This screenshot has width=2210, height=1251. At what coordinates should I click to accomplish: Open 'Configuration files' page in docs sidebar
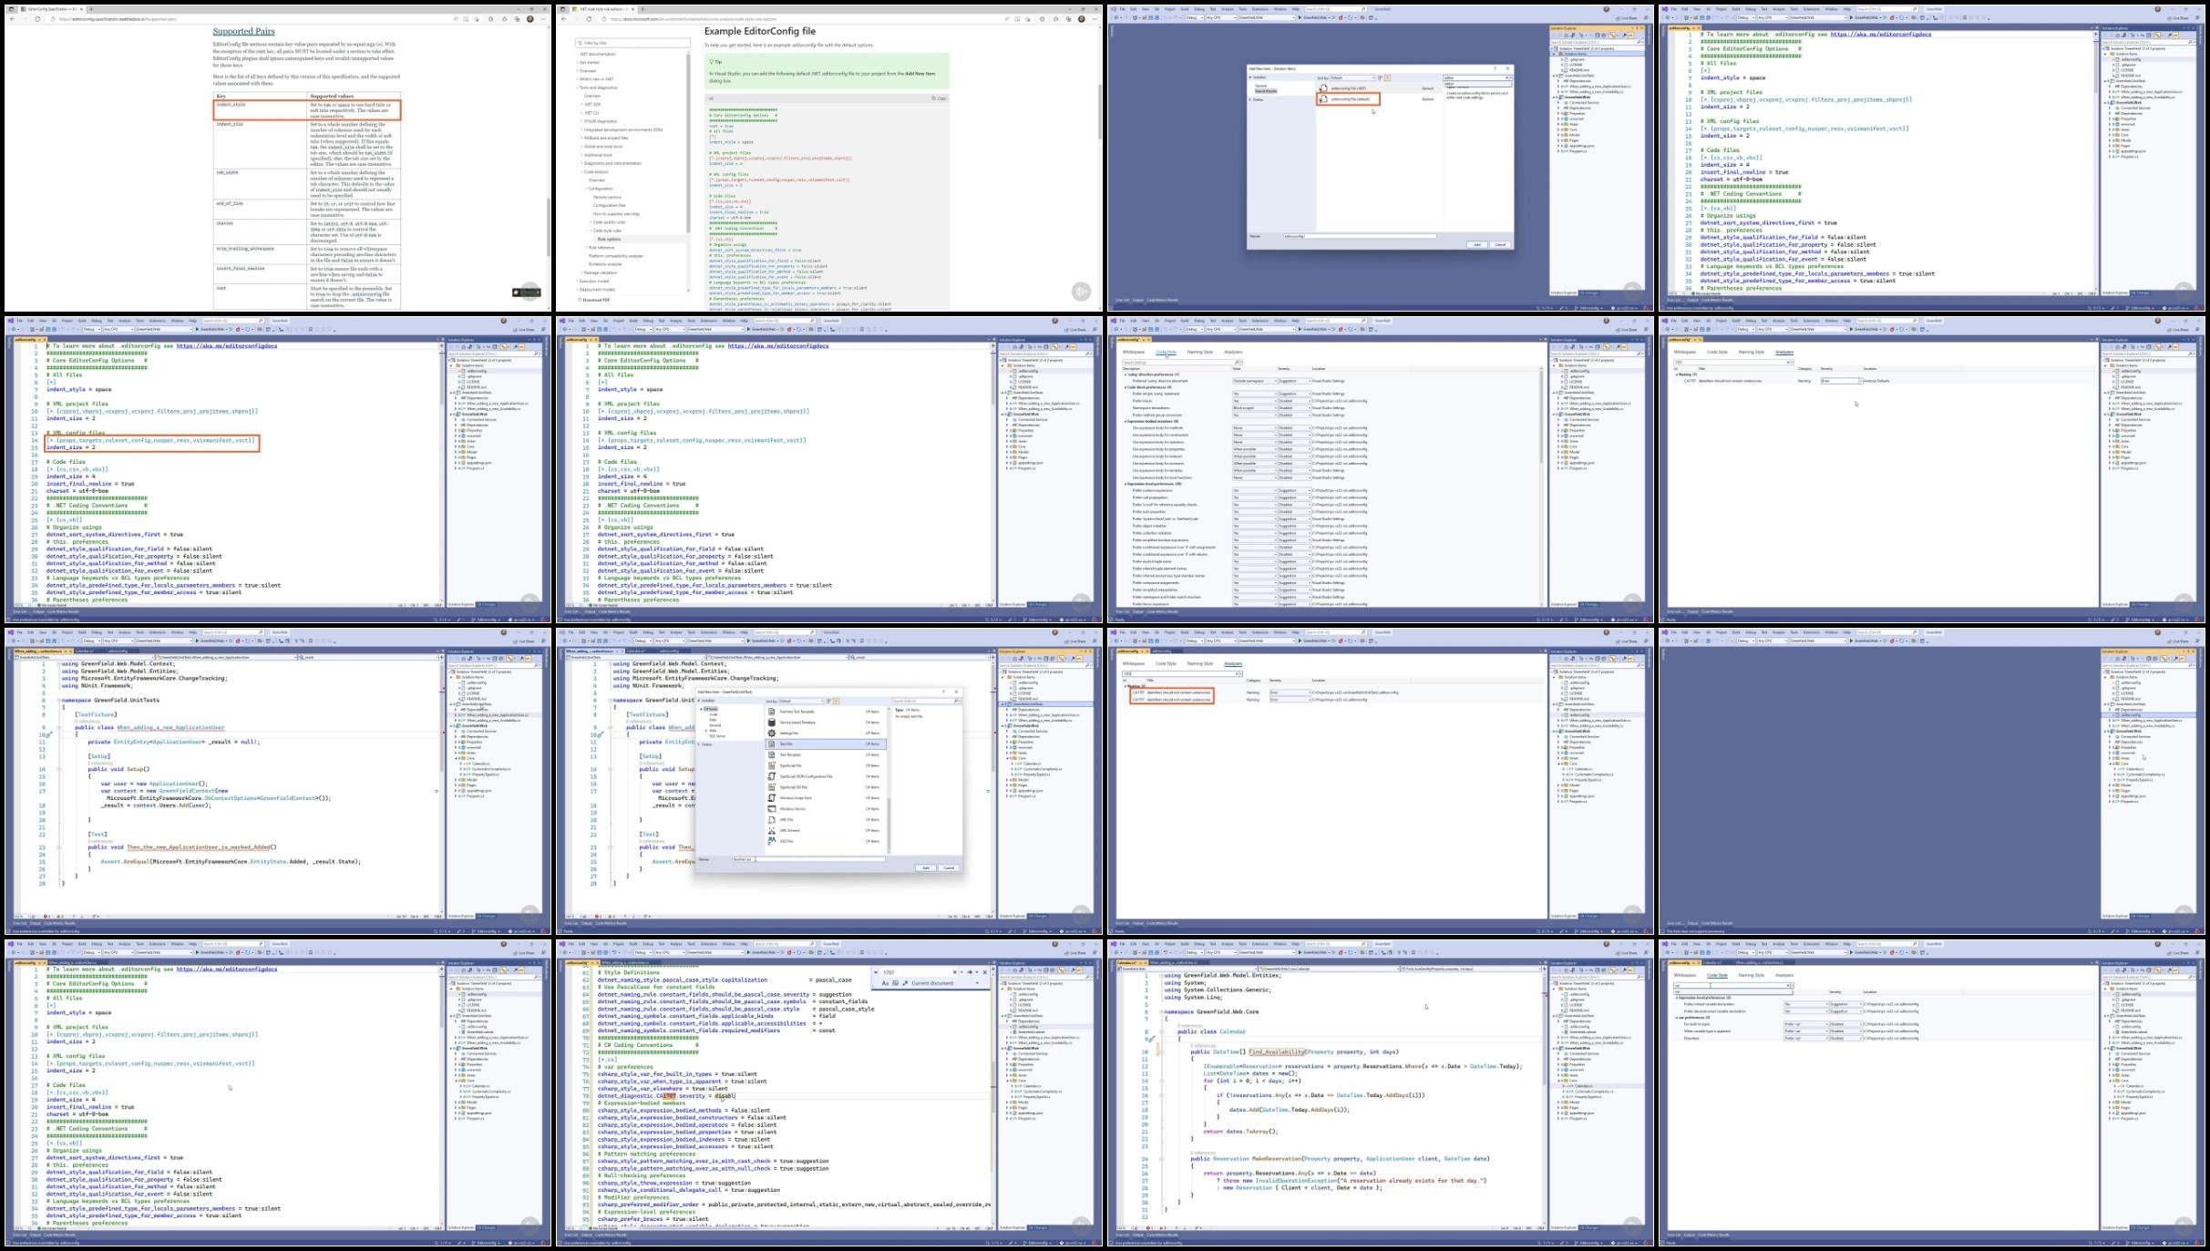[609, 205]
